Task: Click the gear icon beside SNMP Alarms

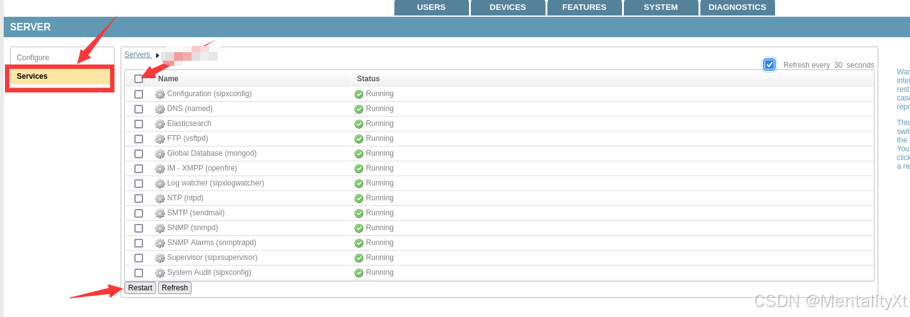Action: point(160,243)
